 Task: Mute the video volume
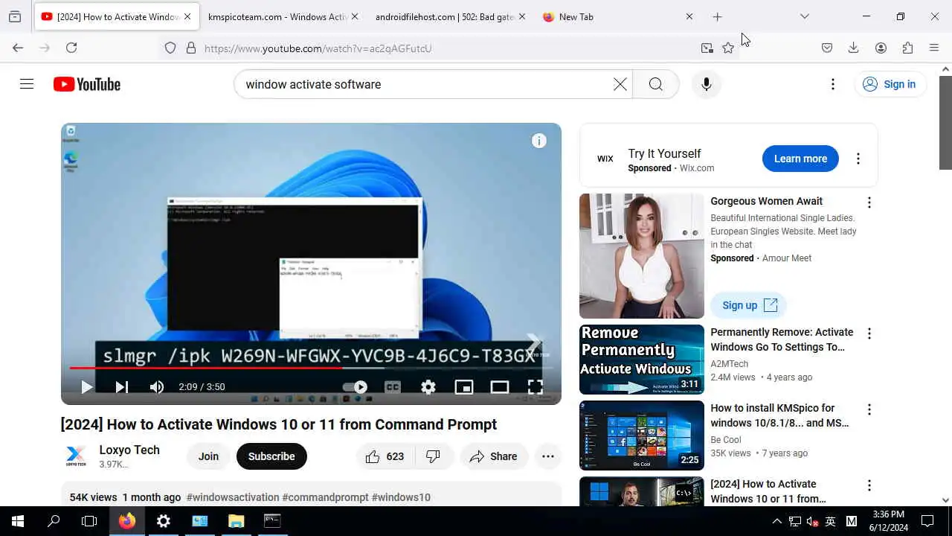(156, 387)
